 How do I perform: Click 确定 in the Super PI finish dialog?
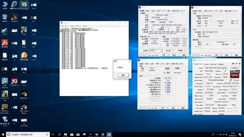[123, 75]
